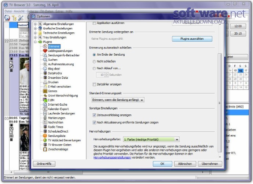The height and width of the screenshot is (184, 253).
Task: Select Markierungen plugin icon
Action: pyautogui.click(x=45, y=118)
